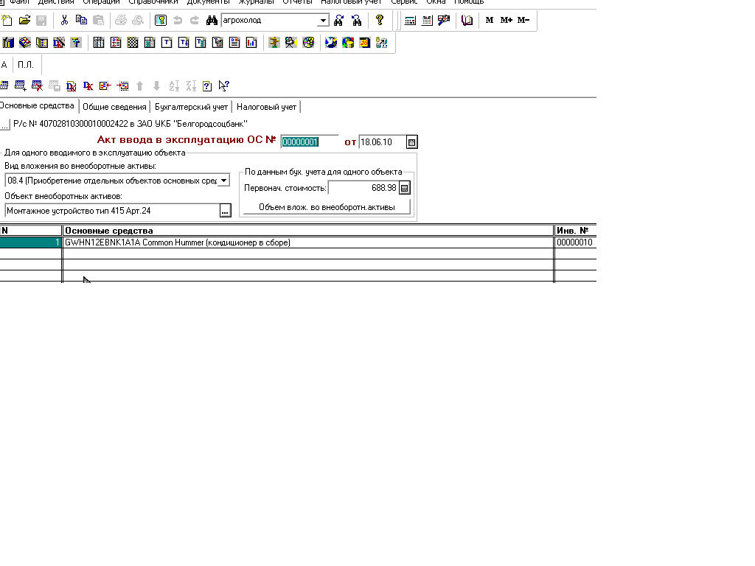Click the M+ memory add button

[507, 20]
